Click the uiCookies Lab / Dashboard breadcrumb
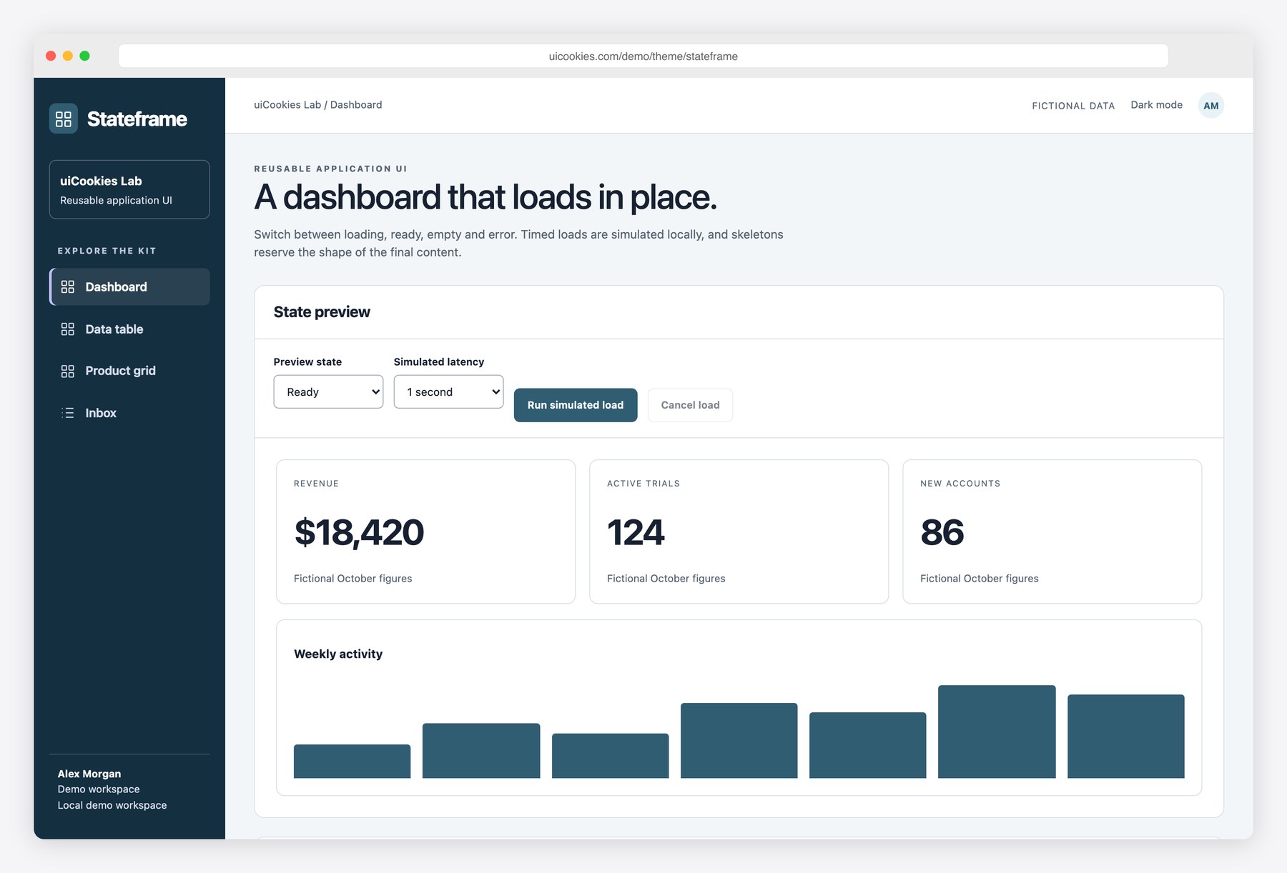The height and width of the screenshot is (873, 1287). coord(318,104)
